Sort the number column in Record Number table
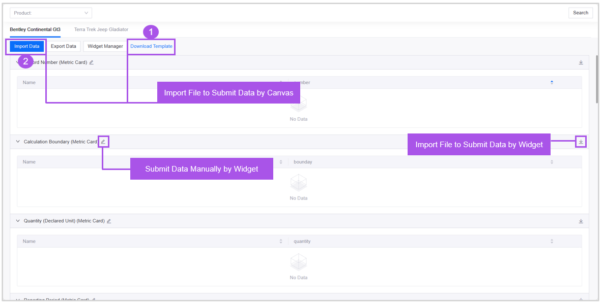This screenshot has width=603, height=304. [x=552, y=82]
